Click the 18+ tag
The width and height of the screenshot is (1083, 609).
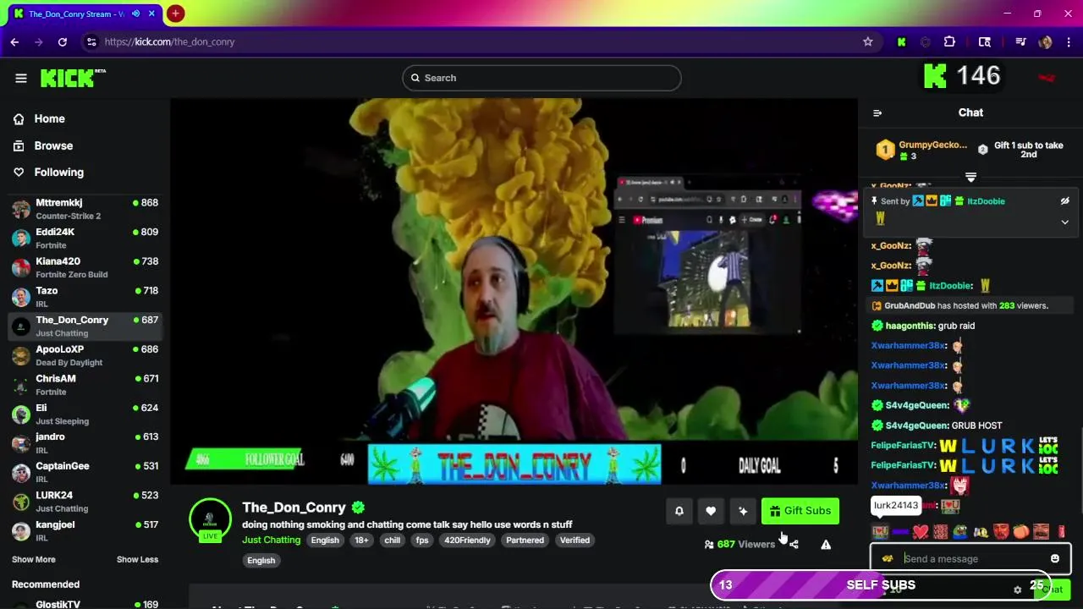click(x=361, y=540)
